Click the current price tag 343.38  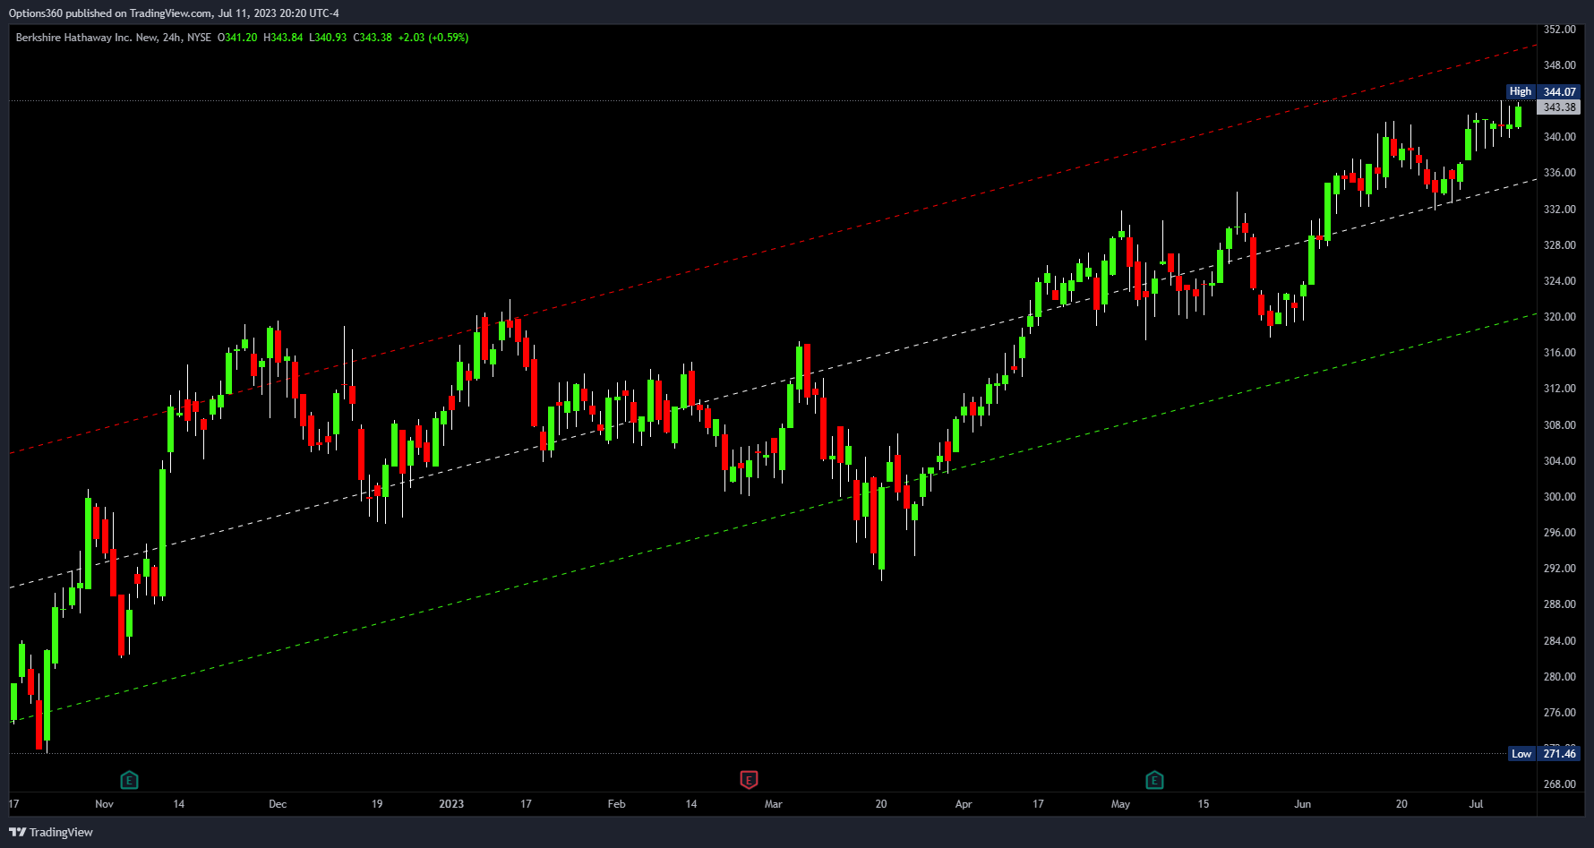click(x=1559, y=107)
